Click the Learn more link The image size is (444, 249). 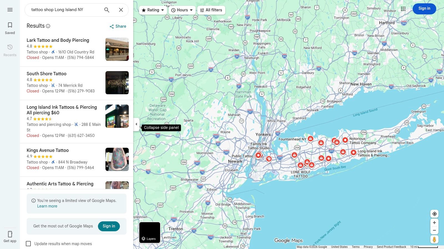click(x=47, y=206)
